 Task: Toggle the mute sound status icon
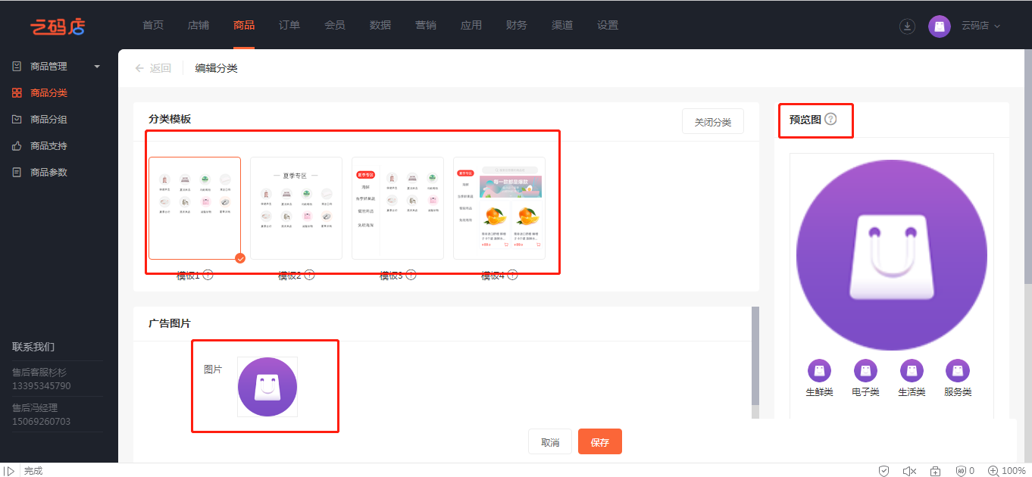[x=909, y=471]
